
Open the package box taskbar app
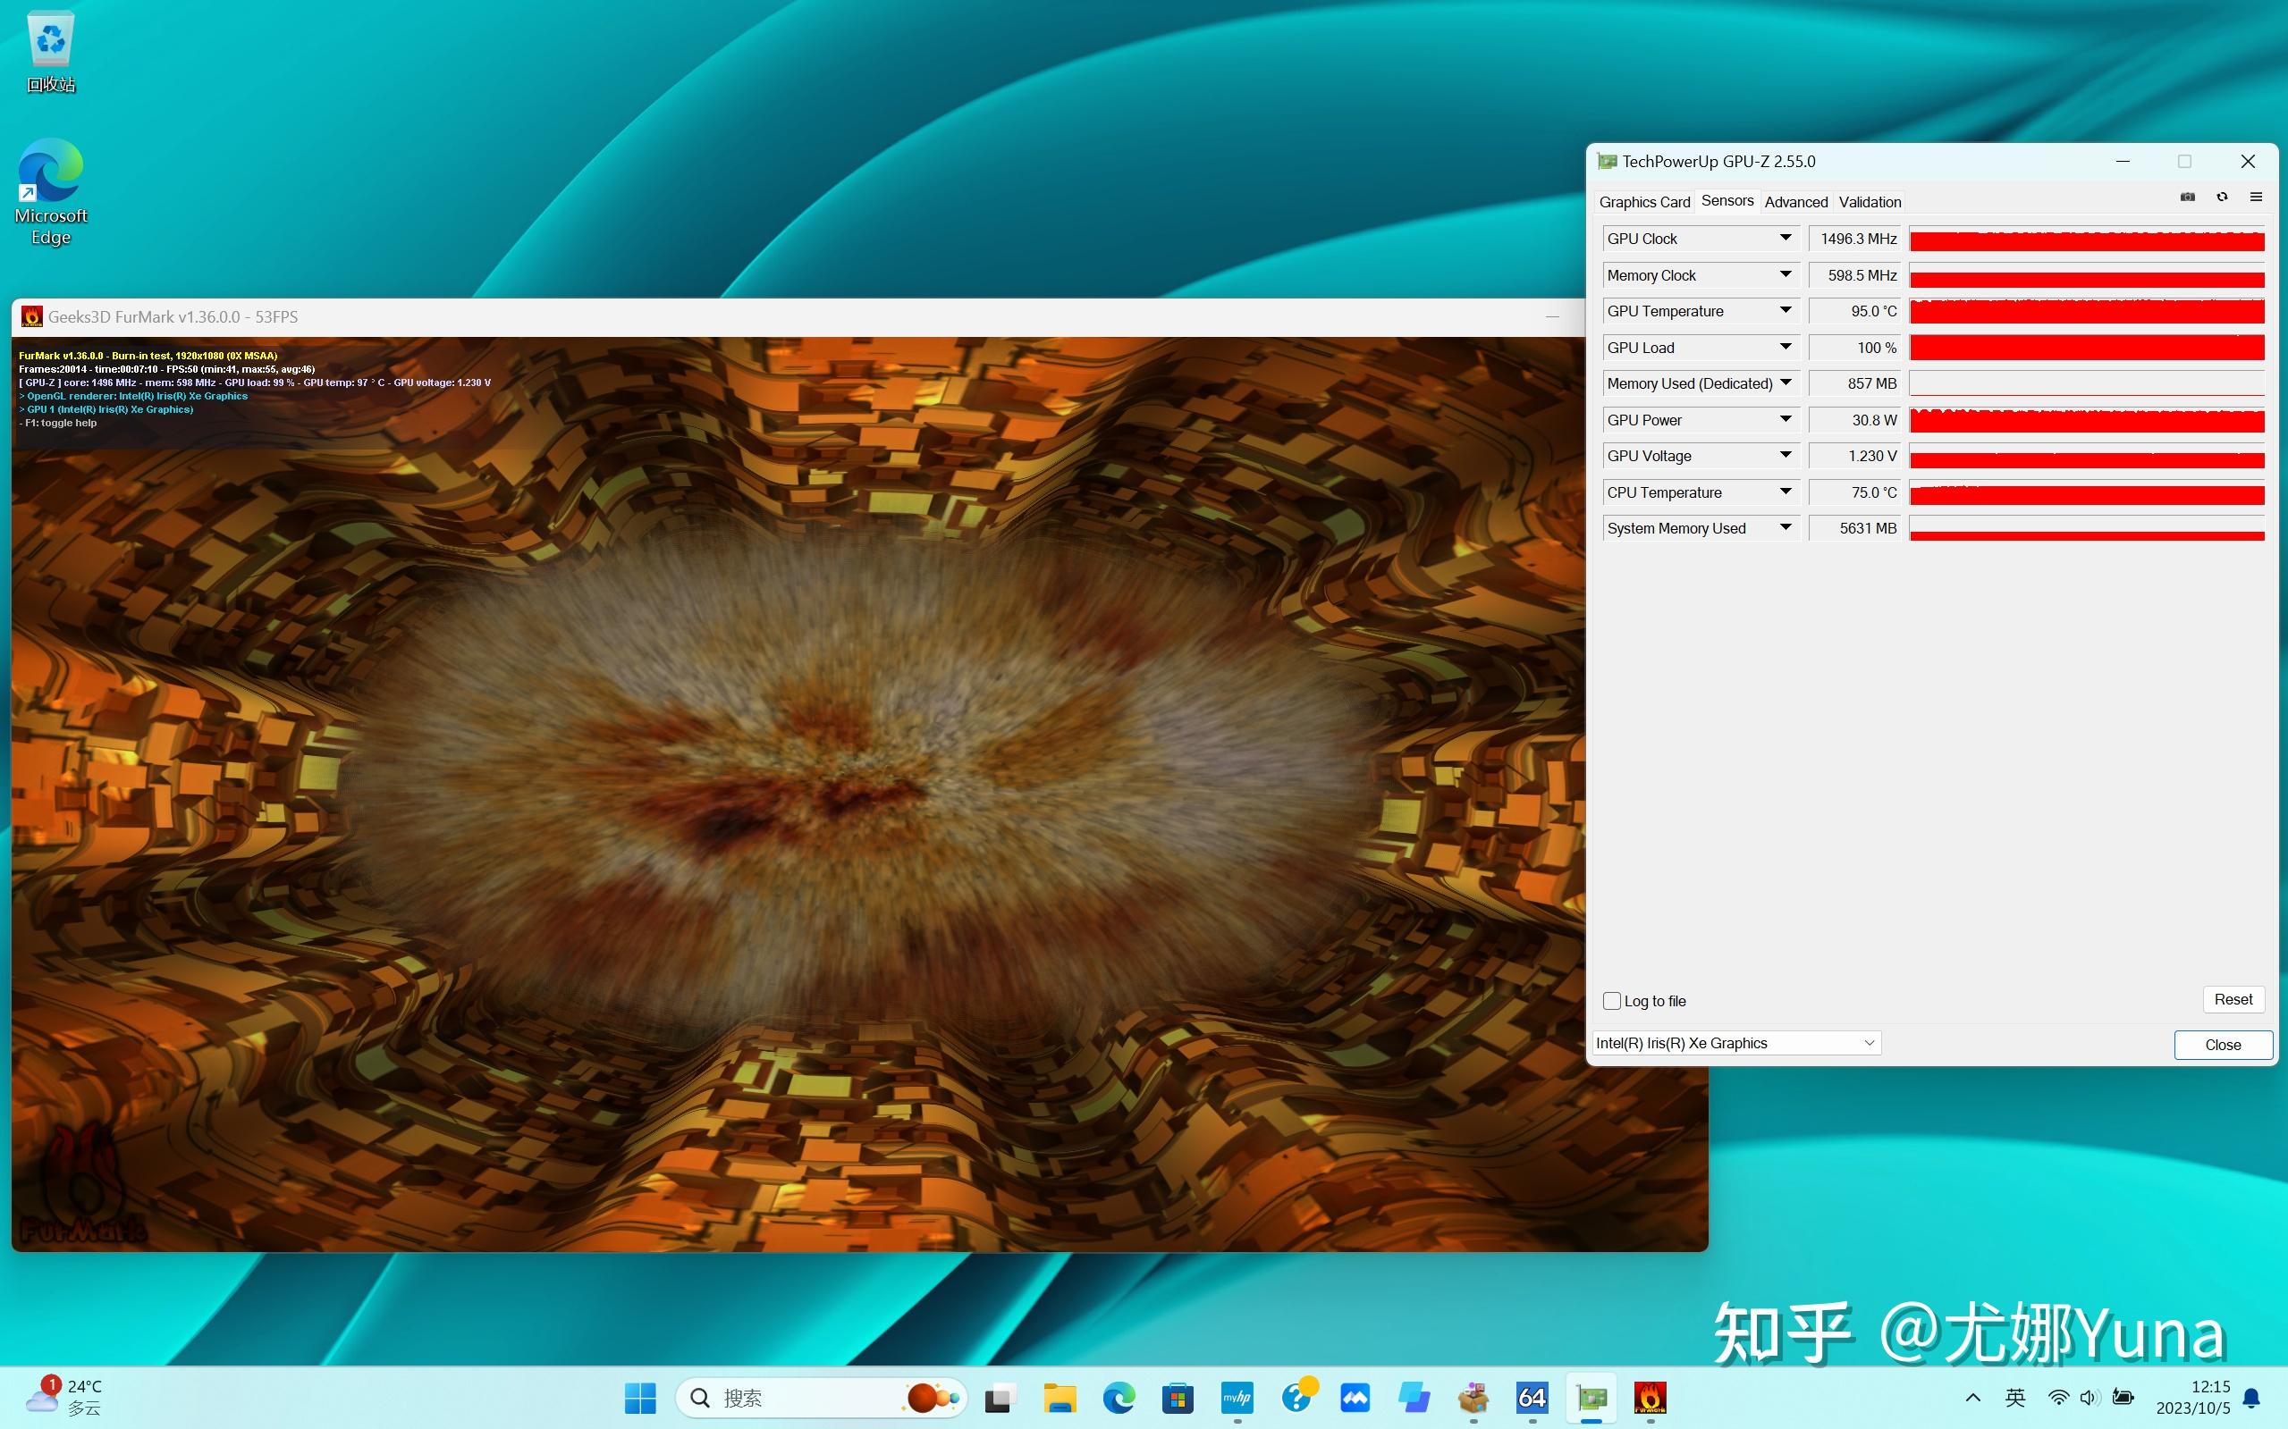[x=1473, y=1398]
